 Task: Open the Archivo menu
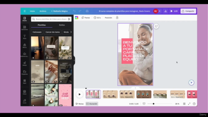coord(43,11)
